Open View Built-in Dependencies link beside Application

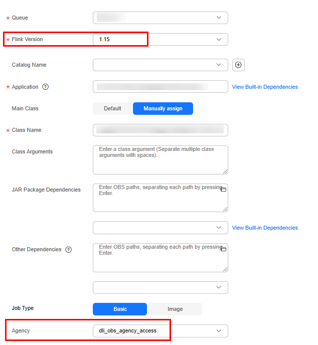pos(265,87)
